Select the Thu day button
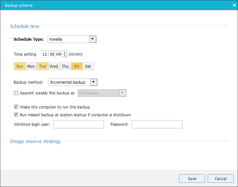Image resolution: width=238 pixels, height=187 pixels. [x=65, y=66]
